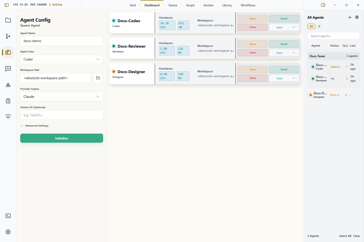Open All Agents settings gear
The height and width of the screenshot is (242, 364).
coord(357,17)
